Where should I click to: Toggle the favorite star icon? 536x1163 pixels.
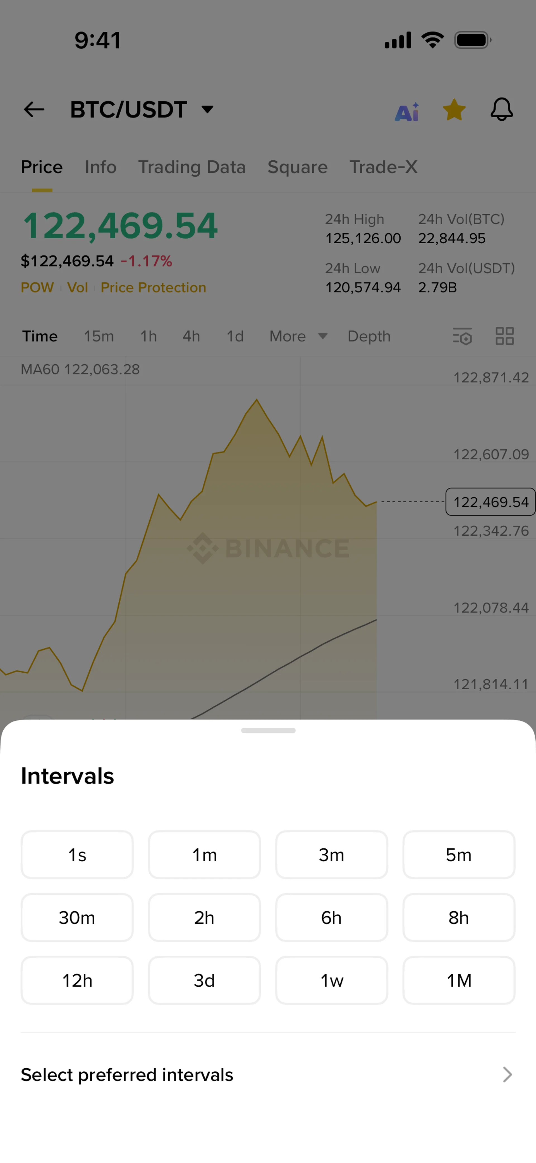pos(454,110)
